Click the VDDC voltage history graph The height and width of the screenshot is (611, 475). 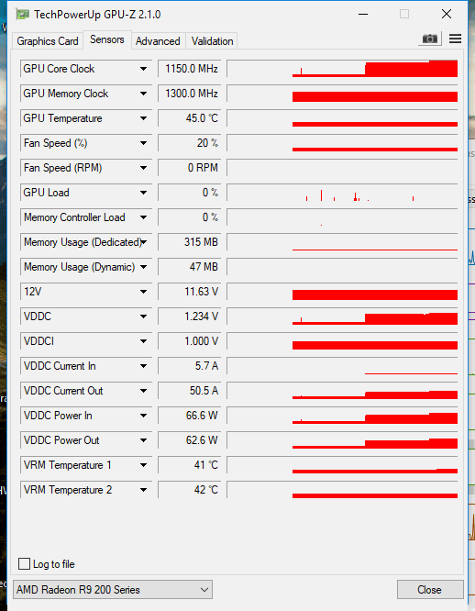(x=342, y=317)
